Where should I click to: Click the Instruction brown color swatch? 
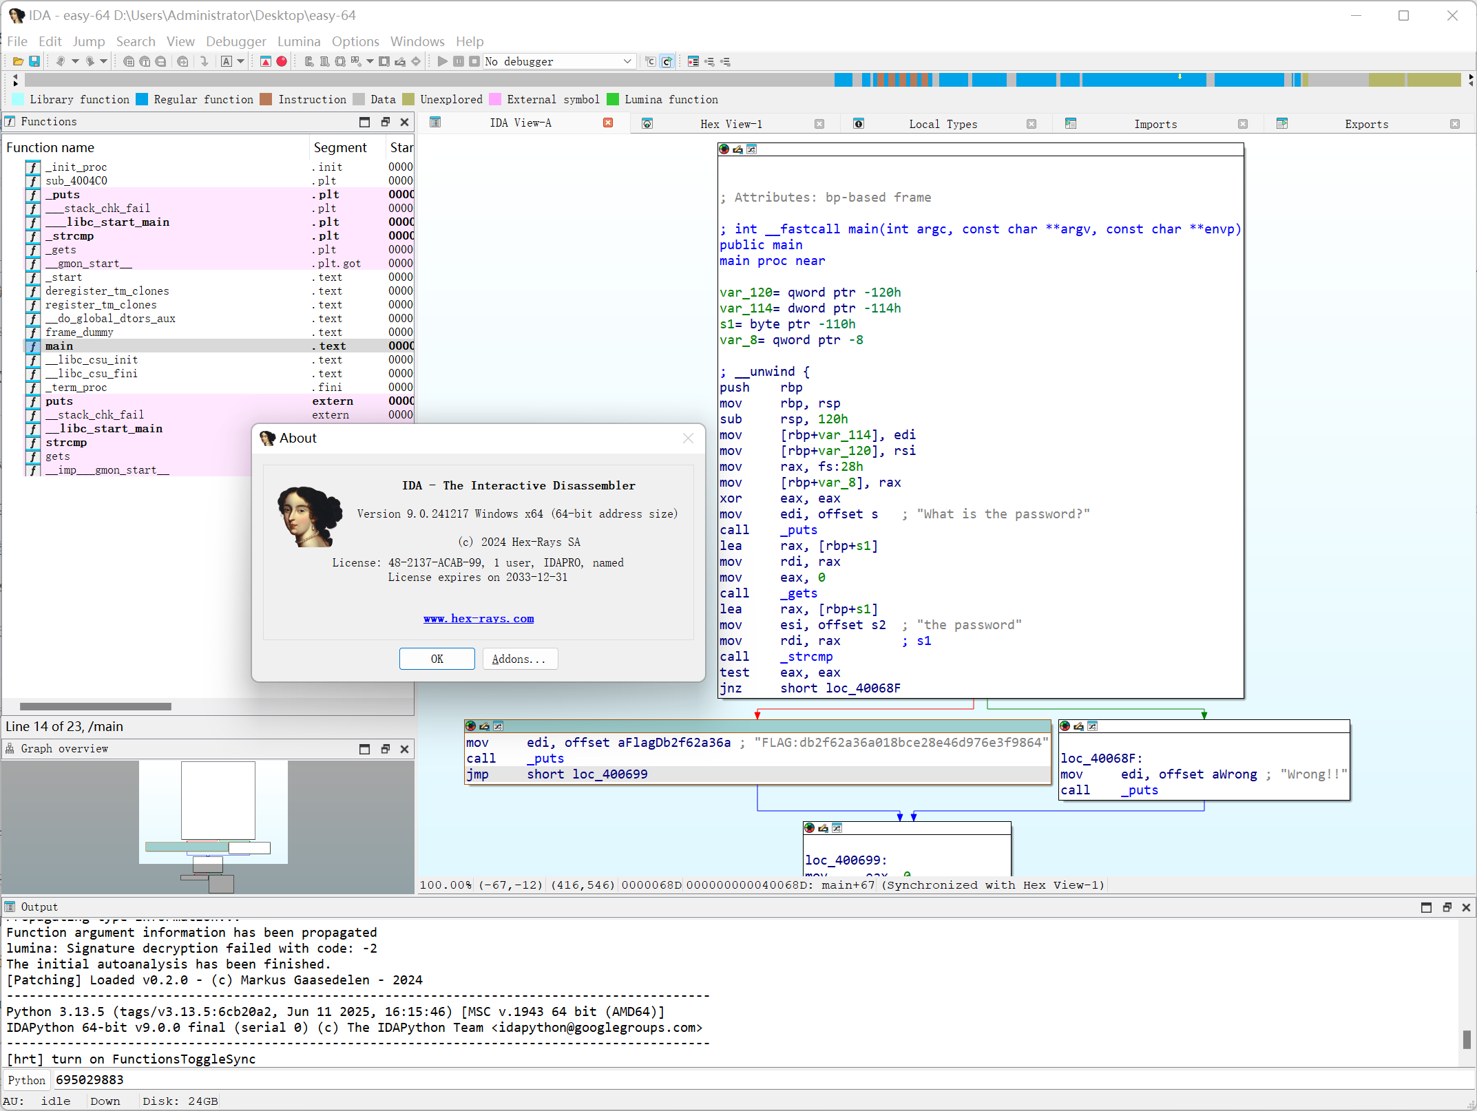(266, 99)
